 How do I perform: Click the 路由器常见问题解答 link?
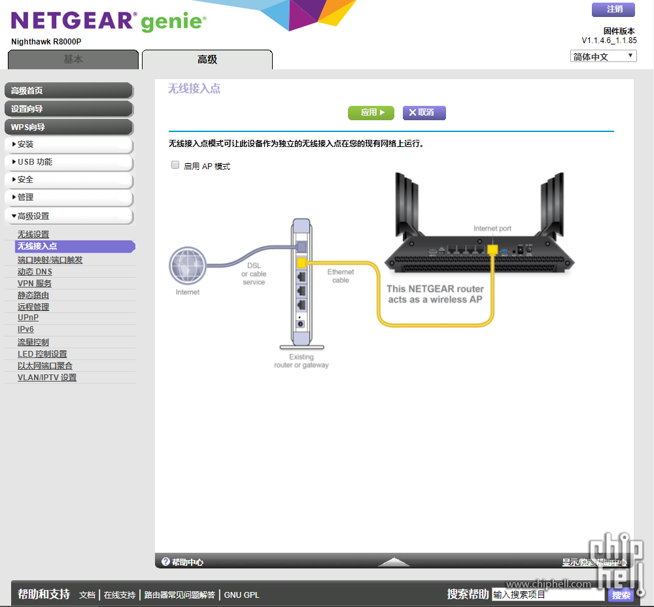180,595
